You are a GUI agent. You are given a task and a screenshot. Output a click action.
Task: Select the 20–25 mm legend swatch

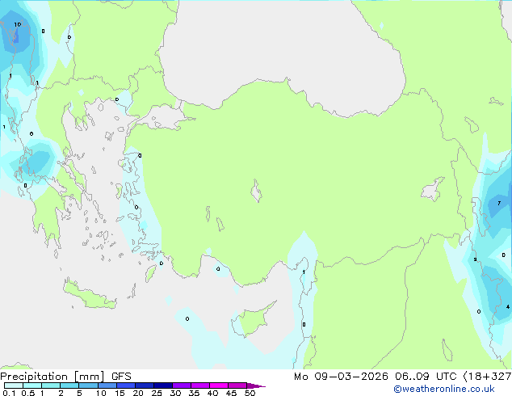click(x=145, y=385)
